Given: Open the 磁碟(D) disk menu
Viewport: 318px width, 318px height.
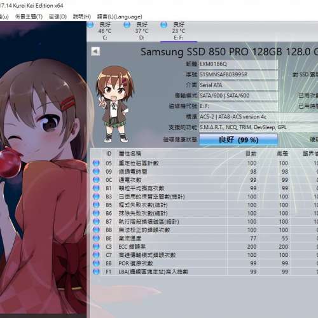Looking at the screenshot, I should pos(58,17).
